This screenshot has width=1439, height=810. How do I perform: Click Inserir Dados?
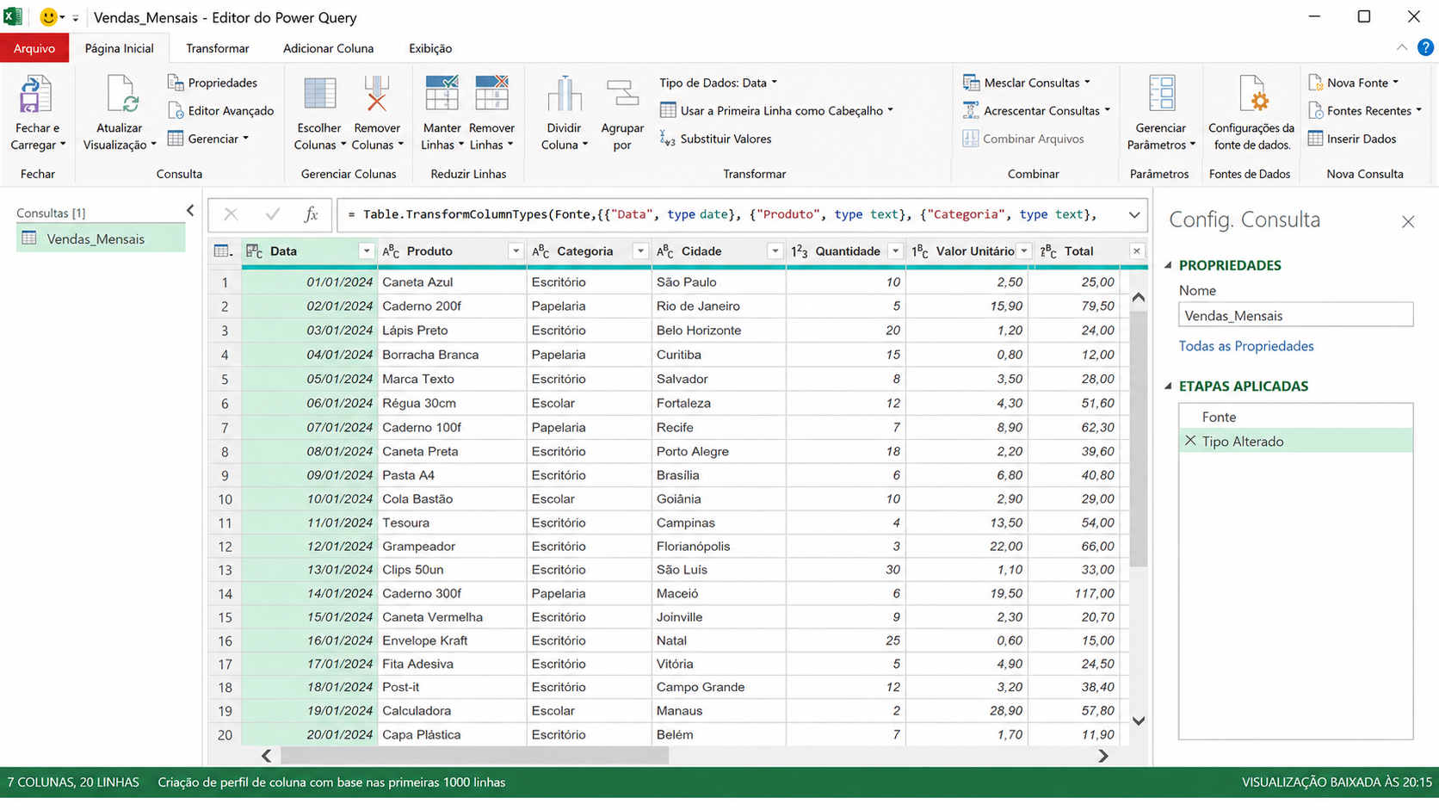coord(1352,139)
